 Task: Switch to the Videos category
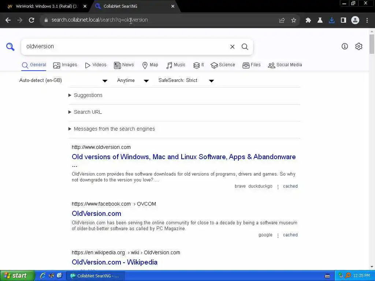pos(96,65)
